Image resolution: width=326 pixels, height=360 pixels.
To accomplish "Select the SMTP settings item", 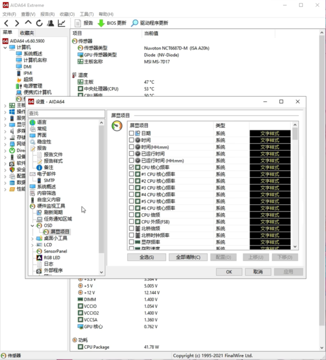I will [49, 181].
